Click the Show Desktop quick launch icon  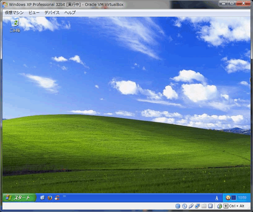click(x=42, y=198)
